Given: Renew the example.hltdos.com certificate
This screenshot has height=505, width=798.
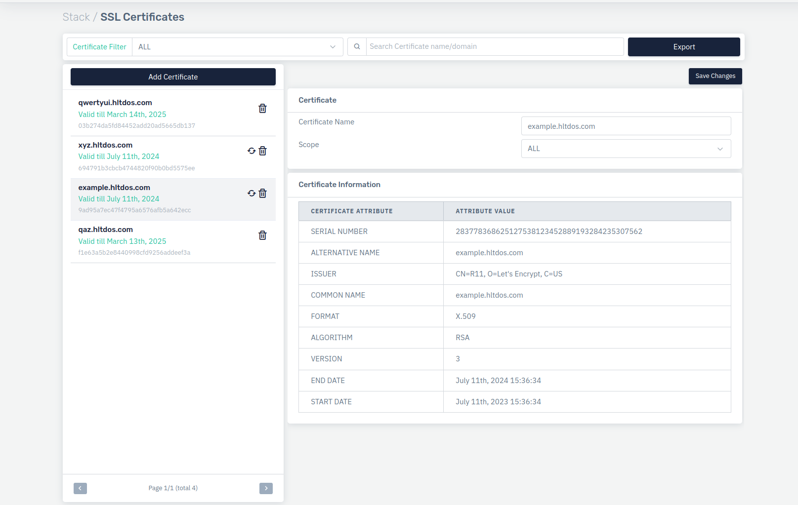Looking at the screenshot, I should 252,194.
